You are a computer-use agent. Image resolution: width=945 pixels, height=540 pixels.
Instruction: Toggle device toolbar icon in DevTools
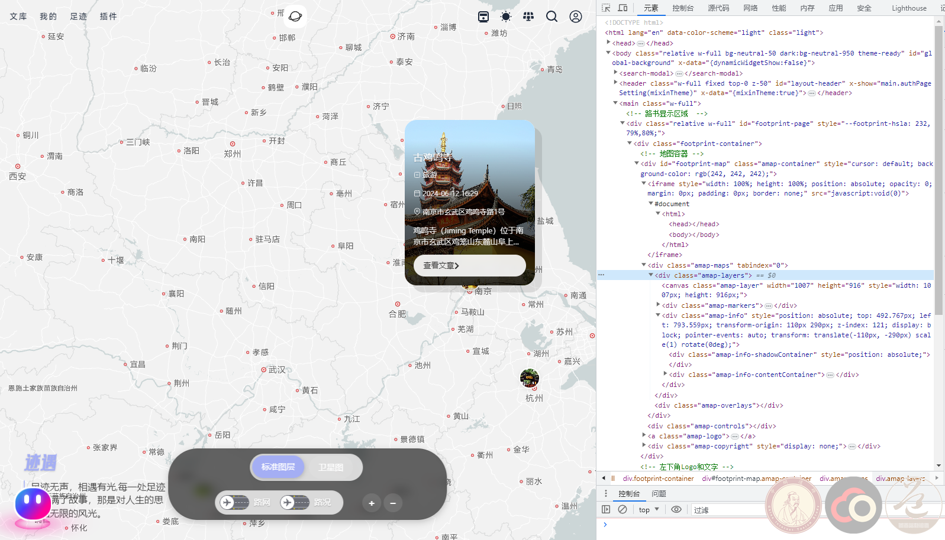point(623,8)
